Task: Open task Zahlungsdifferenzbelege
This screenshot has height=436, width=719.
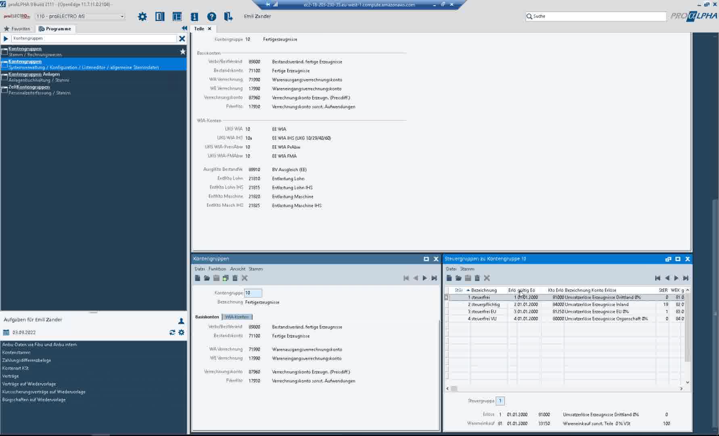Action: (27, 360)
